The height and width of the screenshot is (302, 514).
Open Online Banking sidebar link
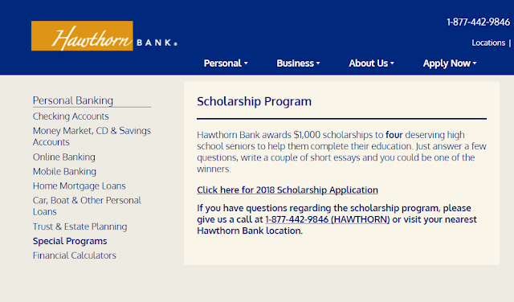pos(64,157)
